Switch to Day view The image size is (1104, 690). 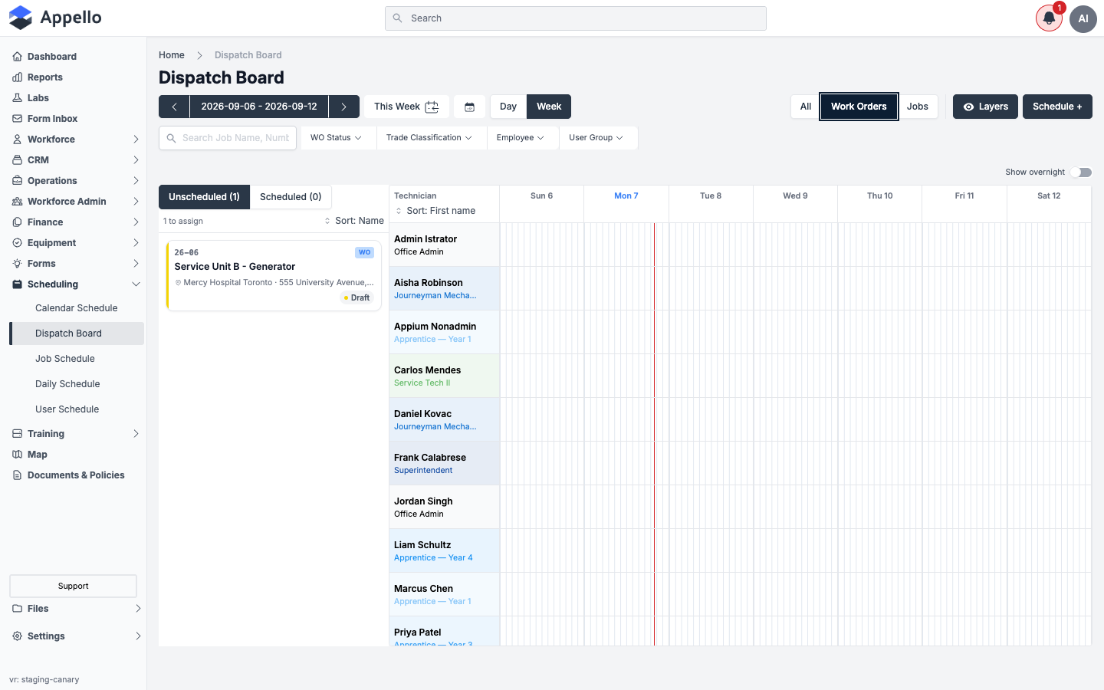click(x=508, y=107)
